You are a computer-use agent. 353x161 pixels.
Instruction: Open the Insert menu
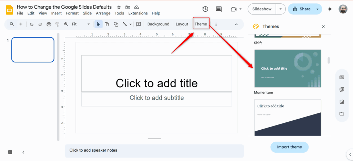point(57,13)
